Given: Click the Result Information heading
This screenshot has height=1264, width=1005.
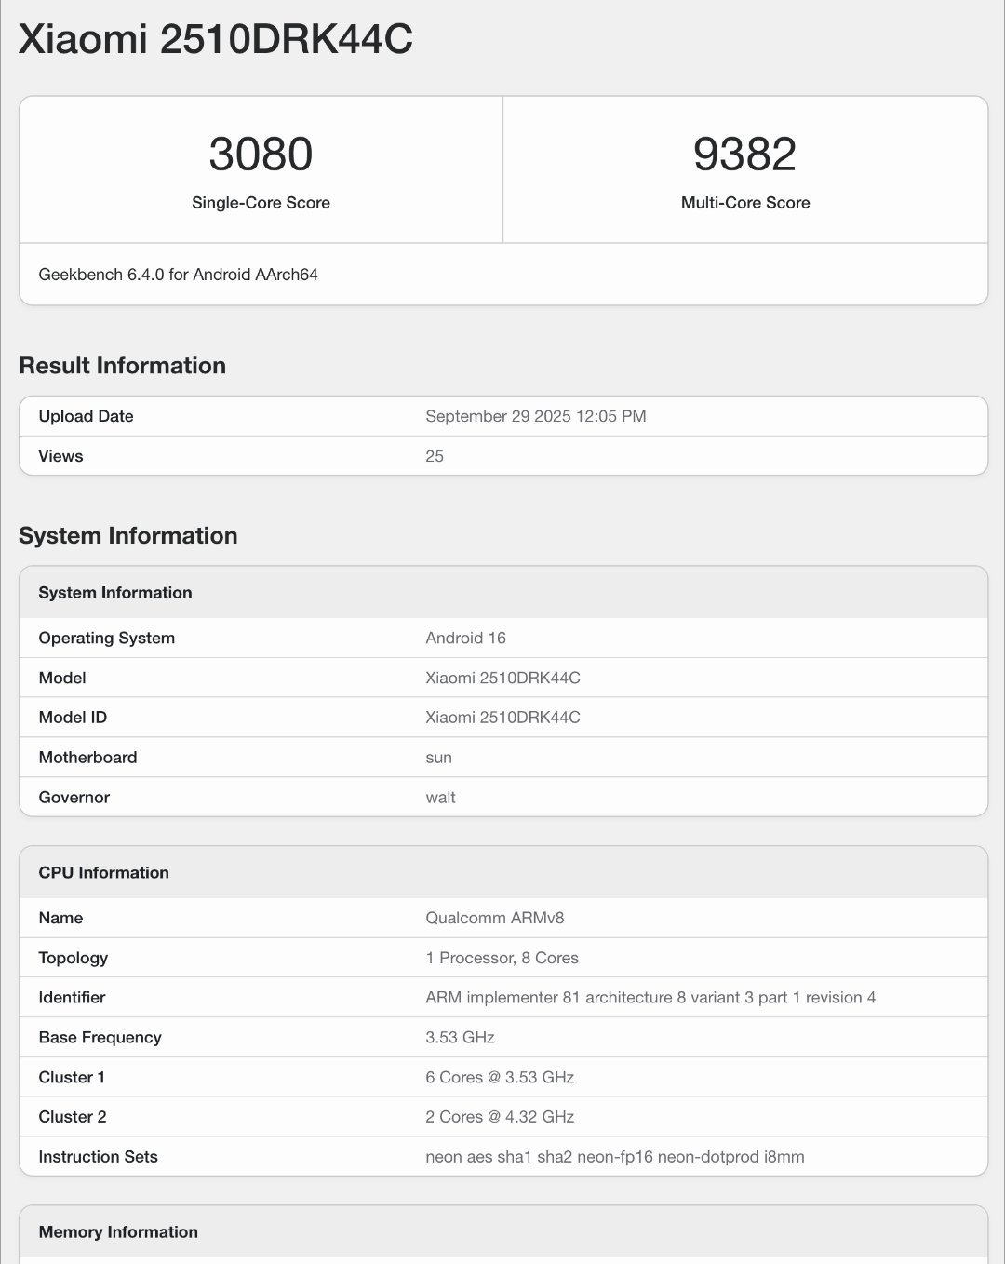Looking at the screenshot, I should tap(122, 366).
